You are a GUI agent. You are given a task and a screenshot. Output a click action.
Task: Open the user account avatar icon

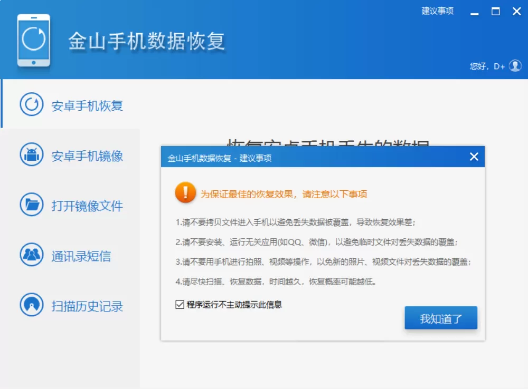[x=515, y=66]
